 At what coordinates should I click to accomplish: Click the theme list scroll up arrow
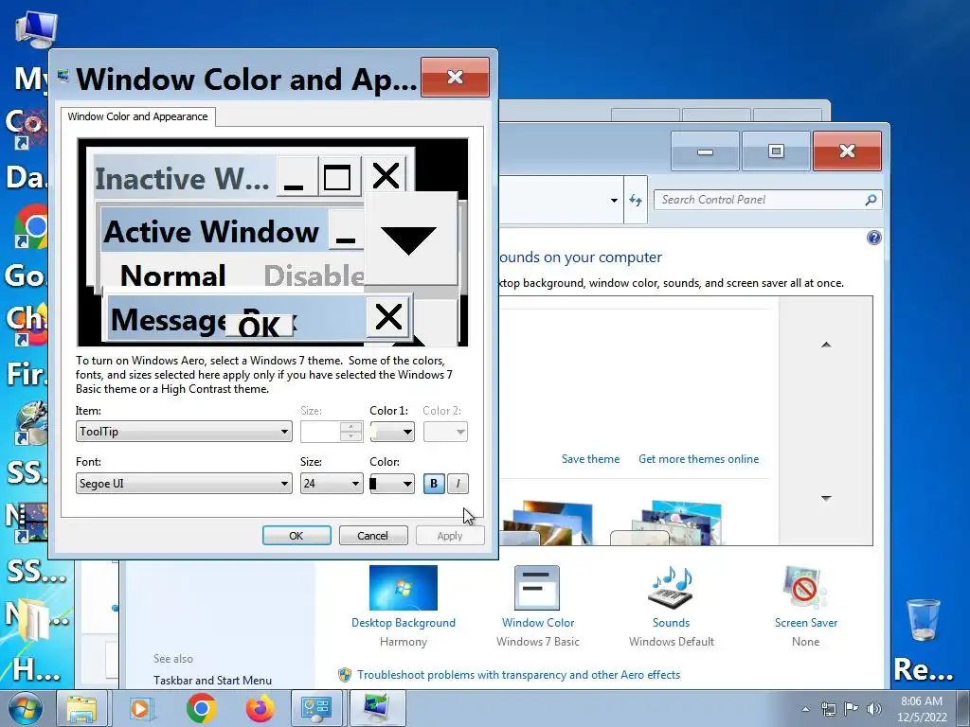point(826,345)
